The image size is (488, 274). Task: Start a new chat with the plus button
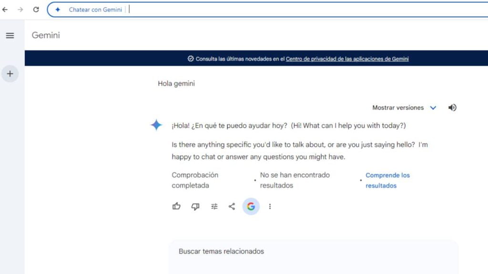pyautogui.click(x=10, y=74)
